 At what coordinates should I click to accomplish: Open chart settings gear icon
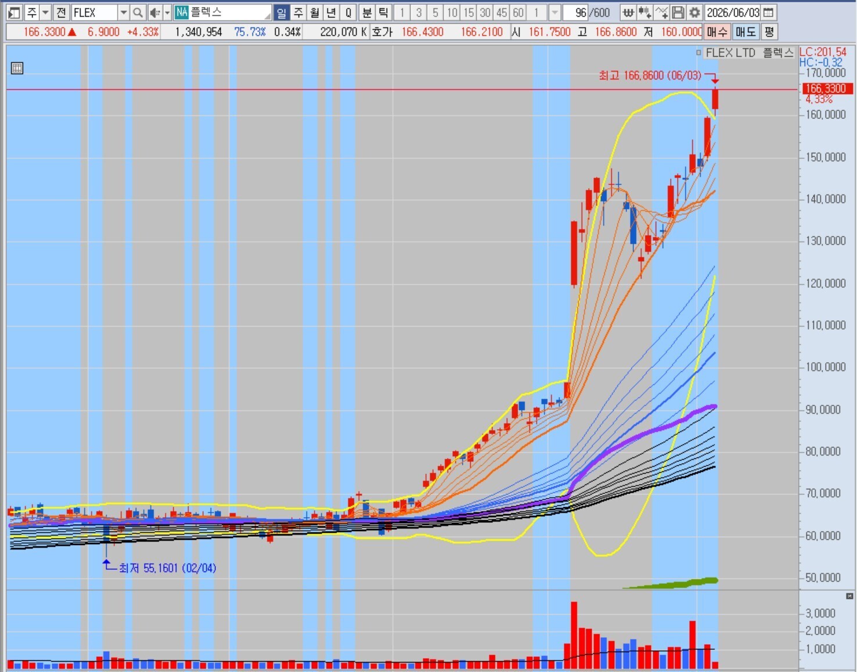pyautogui.click(x=694, y=12)
